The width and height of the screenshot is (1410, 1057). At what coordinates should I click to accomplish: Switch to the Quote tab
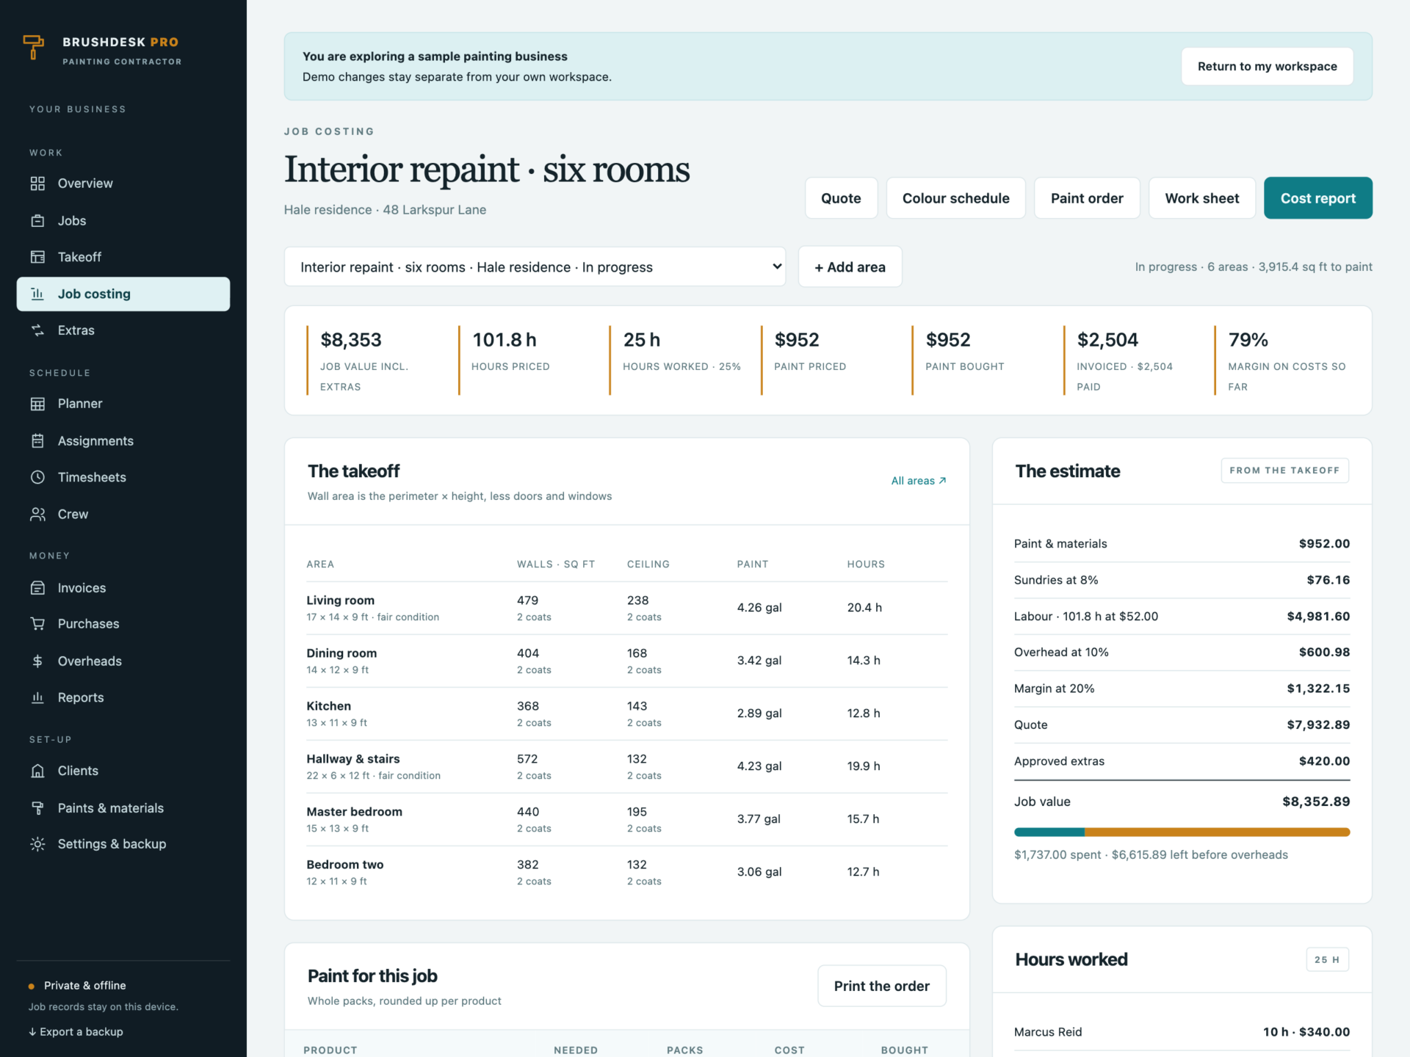pyautogui.click(x=841, y=198)
